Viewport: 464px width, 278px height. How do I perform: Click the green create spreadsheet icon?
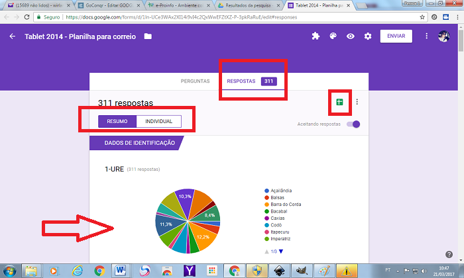point(339,101)
